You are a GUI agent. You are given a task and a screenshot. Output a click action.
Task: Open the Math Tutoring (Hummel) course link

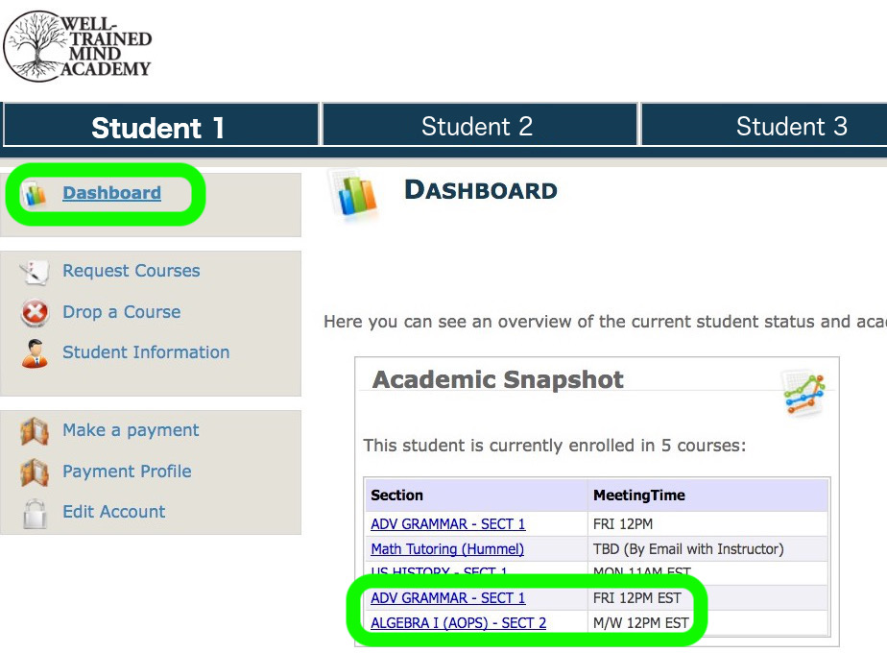447,549
